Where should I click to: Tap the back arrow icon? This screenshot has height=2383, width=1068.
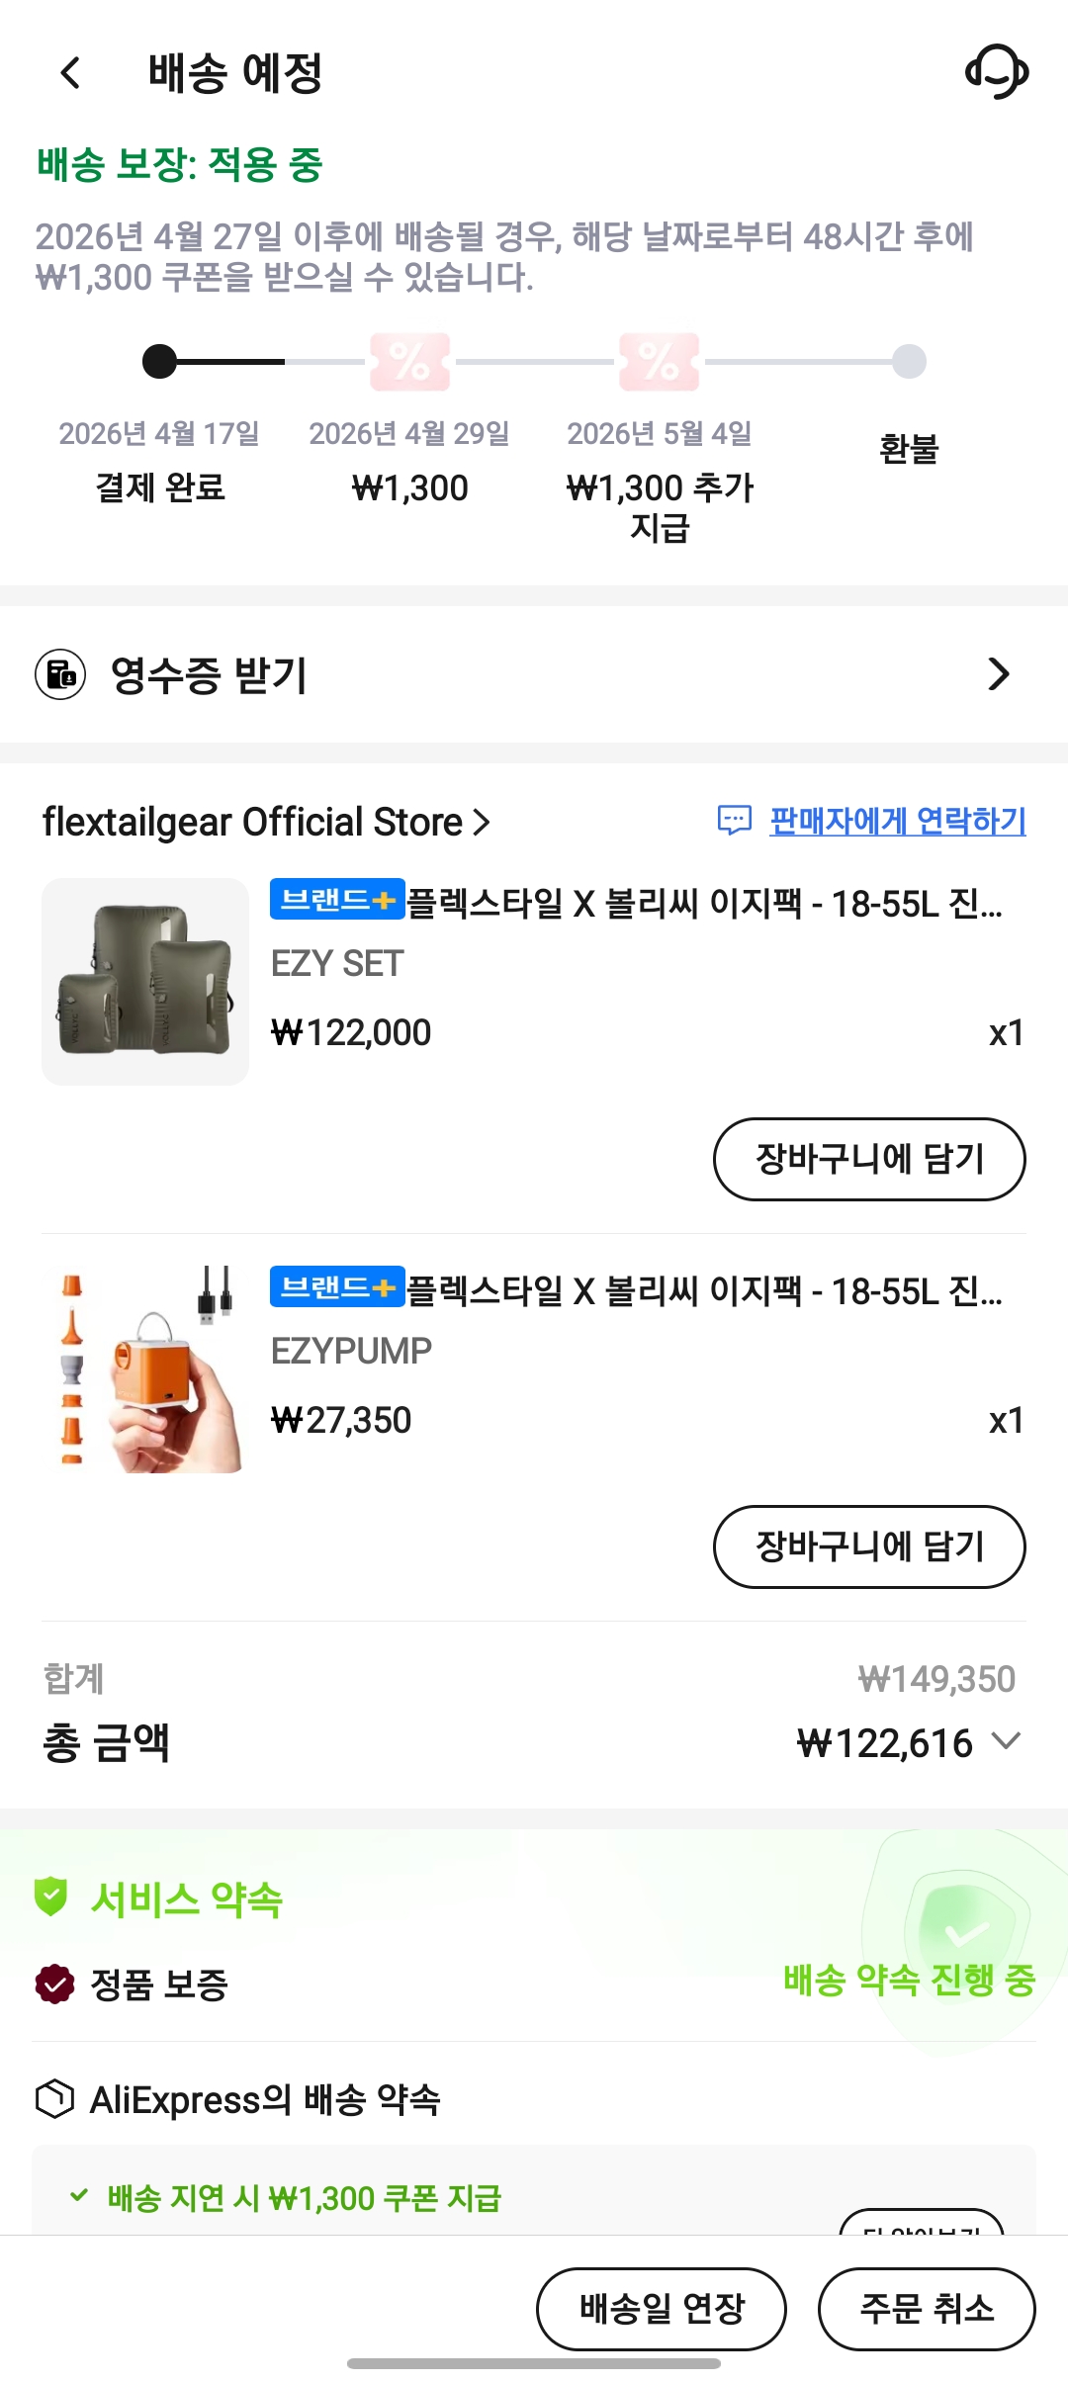coord(70,72)
